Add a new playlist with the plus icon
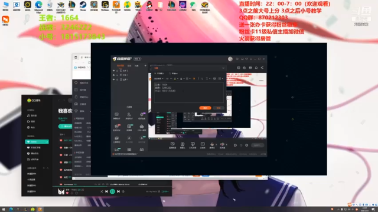378x212 pixels. pyautogui.click(x=44, y=168)
